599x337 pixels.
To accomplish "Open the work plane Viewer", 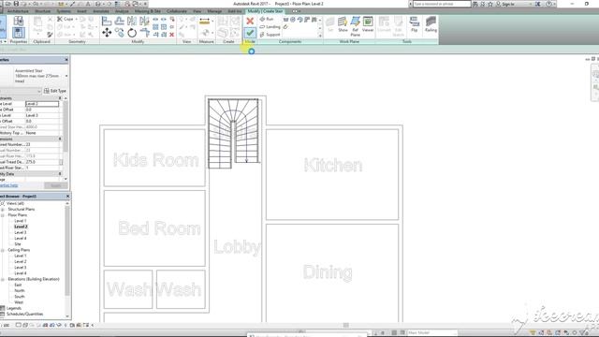I will coord(368,24).
